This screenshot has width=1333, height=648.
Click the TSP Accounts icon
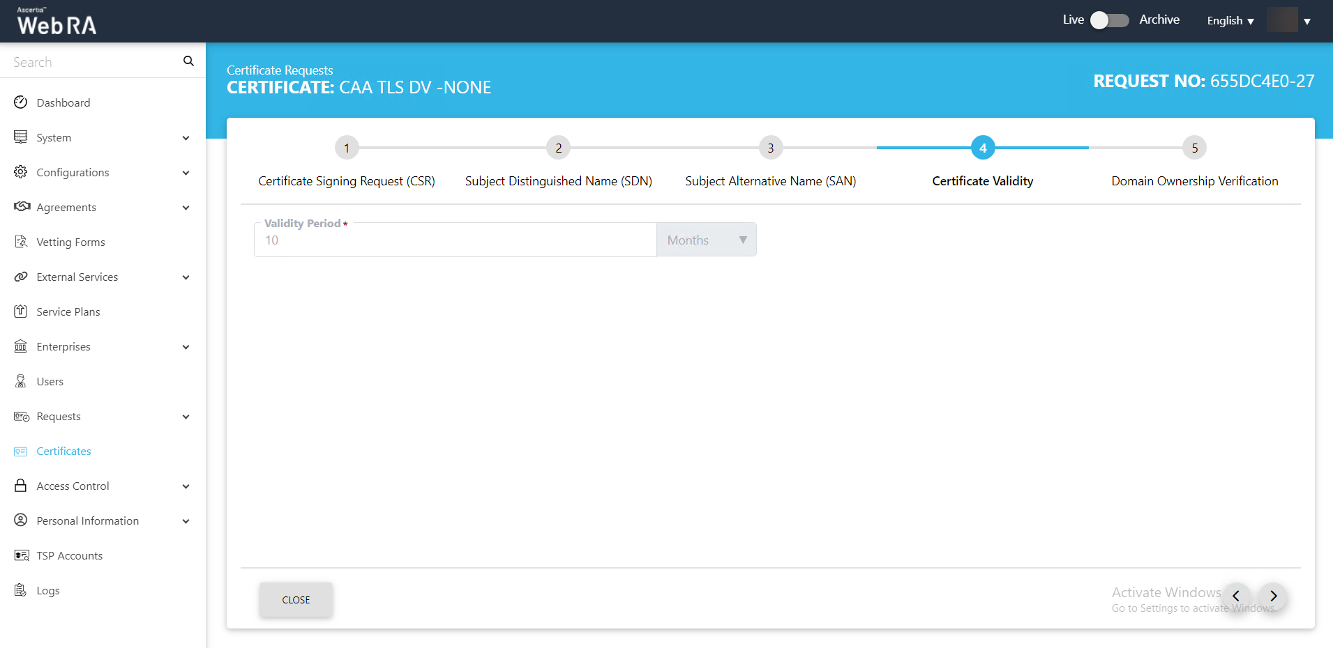click(x=22, y=555)
